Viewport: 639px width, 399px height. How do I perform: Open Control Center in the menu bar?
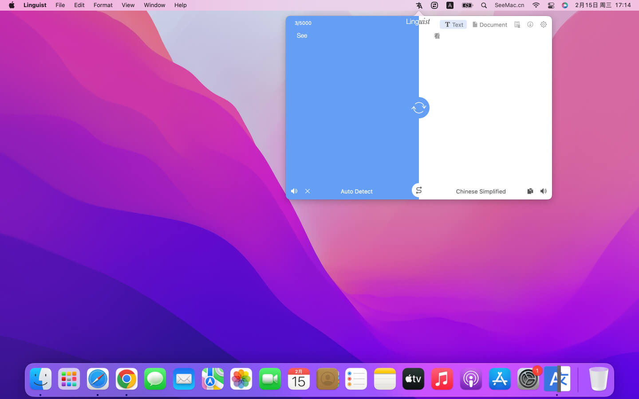tap(551, 5)
